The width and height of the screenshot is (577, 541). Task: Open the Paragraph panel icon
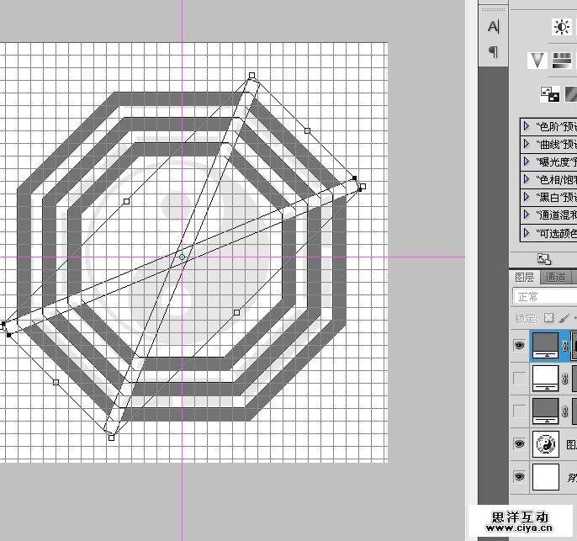point(493,52)
